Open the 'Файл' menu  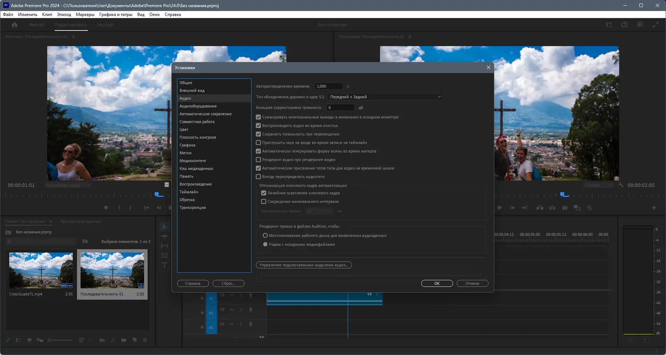[x=8, y=15]
